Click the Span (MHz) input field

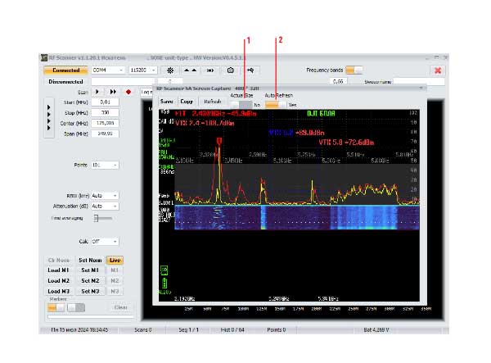pos(105,134)
